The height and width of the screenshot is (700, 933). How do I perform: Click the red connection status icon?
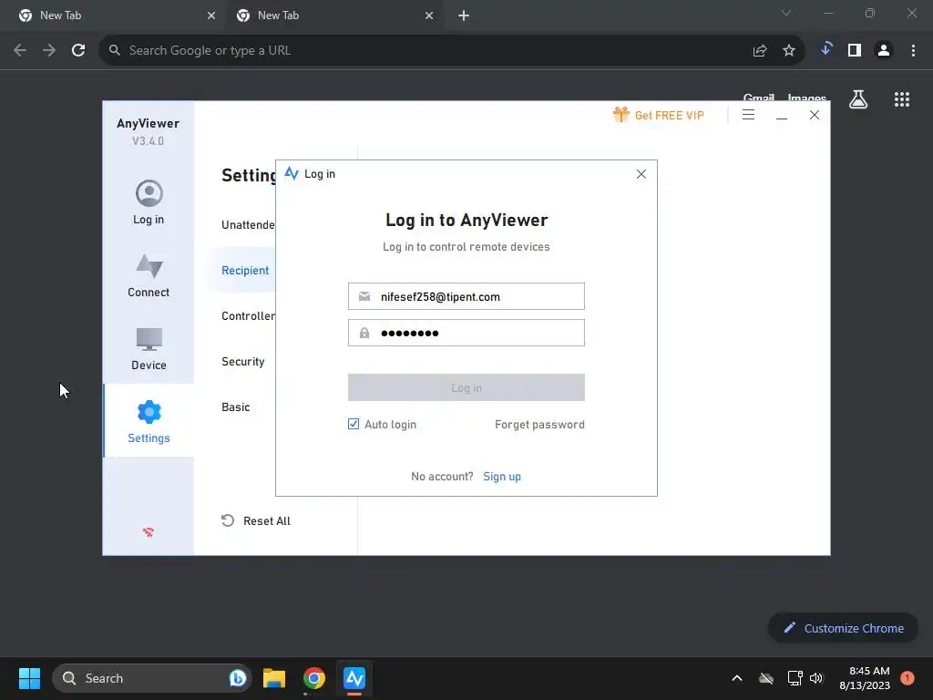click(149, 532)
